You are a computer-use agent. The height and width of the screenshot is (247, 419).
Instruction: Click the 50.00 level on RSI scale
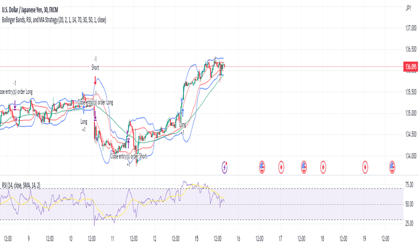(x=409, y=204)
